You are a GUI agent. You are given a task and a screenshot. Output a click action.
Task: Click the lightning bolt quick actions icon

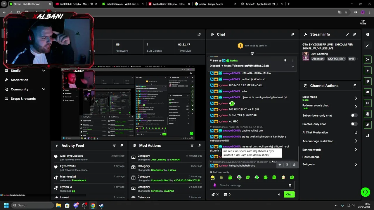(x=368, y=70)
